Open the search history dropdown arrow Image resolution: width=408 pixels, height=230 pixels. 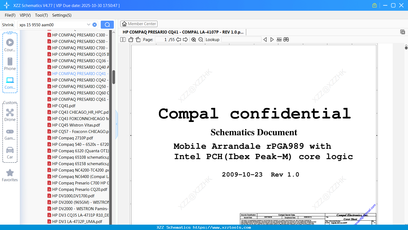coord(89,25)
